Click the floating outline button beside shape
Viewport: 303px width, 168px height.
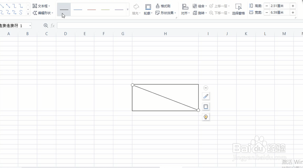click(x=206, y=106)
